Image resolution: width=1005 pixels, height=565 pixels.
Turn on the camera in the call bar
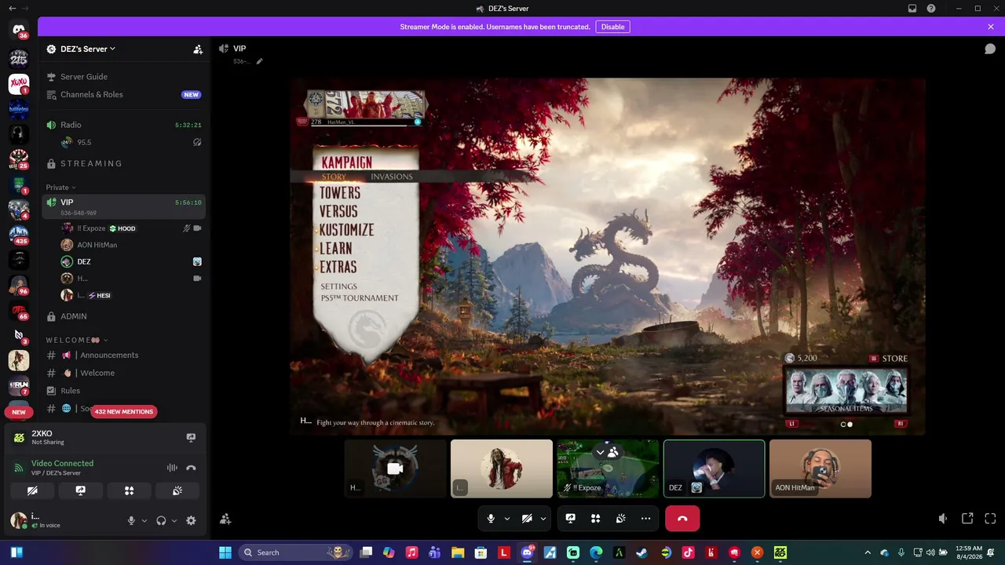[x=527, y=519]
